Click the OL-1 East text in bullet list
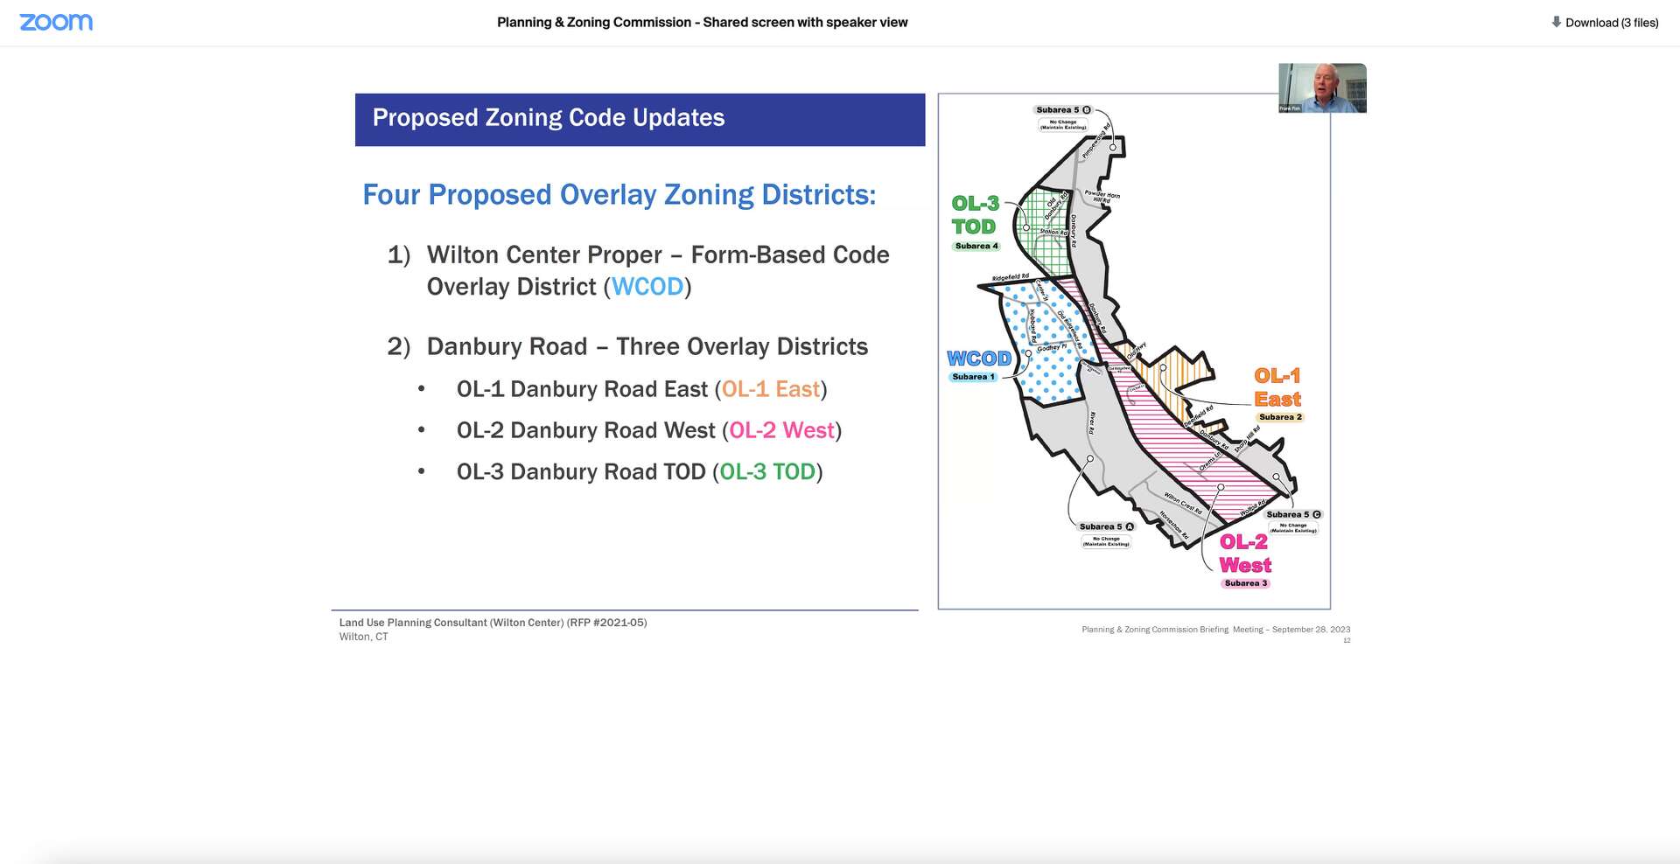 [x=769, y=389]
